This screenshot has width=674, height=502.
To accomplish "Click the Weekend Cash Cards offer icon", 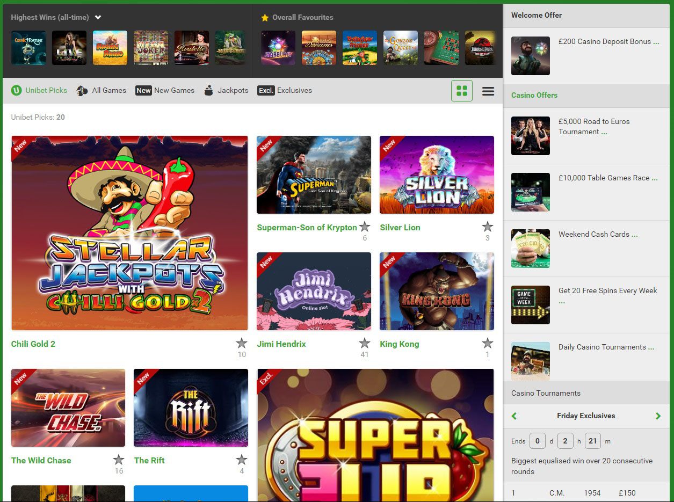I will [531, 249].
